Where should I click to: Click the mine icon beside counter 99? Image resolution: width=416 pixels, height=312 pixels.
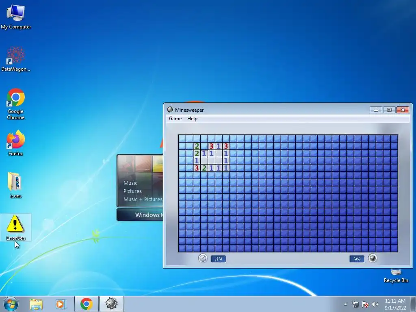point(373,258)
